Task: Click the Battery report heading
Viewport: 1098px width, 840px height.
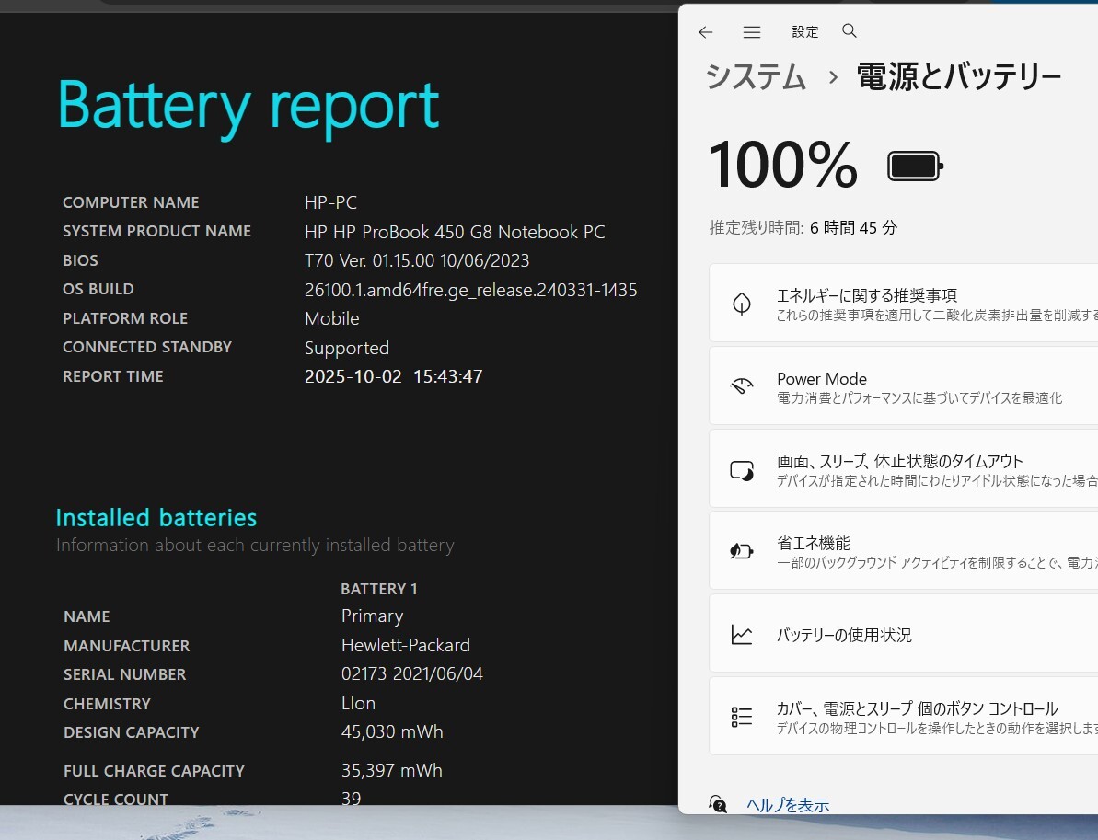Action: tap(248, 107)
